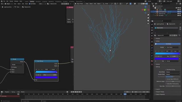Open the Divide operation dropdown in node

(x=17, y=65)
